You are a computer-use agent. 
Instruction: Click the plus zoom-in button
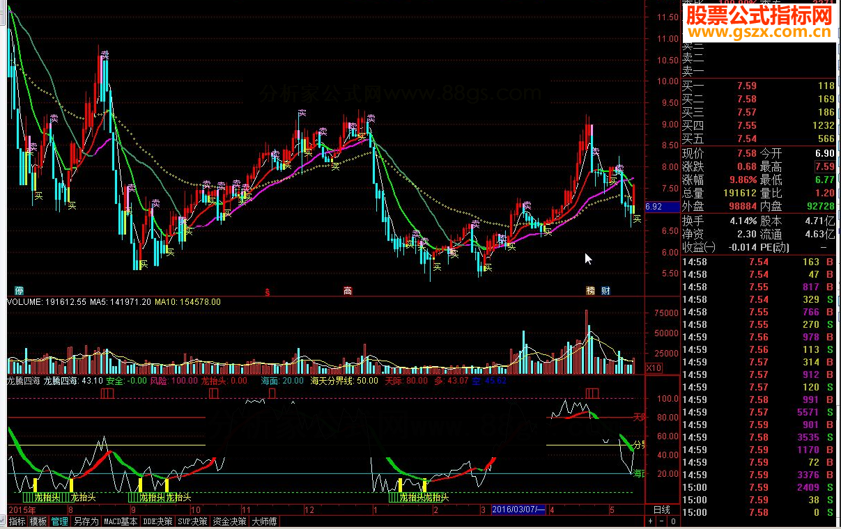(651, 521)
